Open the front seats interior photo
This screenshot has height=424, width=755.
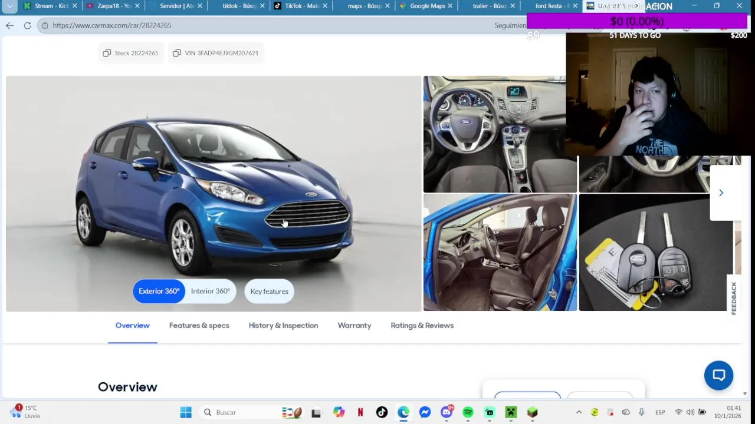coord(500,252)
